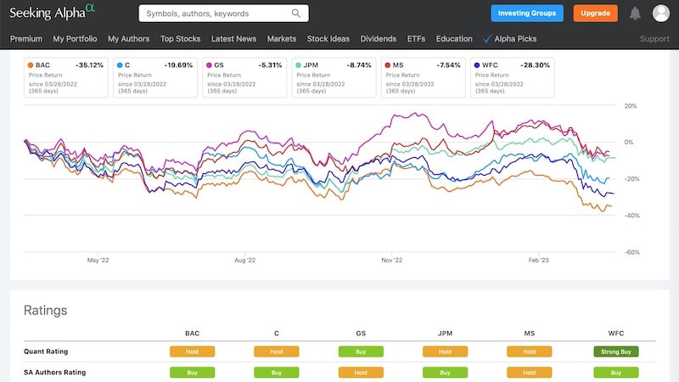679x382 pixels.
Task: Click the Nov '22 axis label
Action: tap(392, 261)
